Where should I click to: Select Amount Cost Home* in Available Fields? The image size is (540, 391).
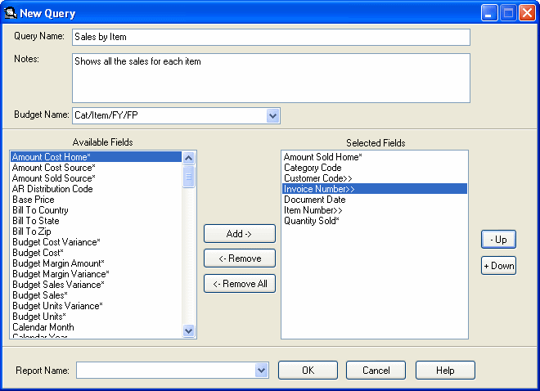pos(96,157)
